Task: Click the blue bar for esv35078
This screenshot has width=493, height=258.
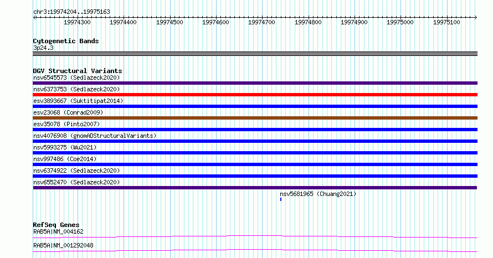Action: (x=255, y=130)
